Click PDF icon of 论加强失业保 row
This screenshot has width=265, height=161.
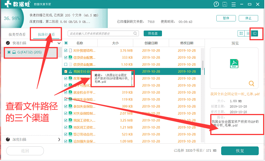[70, 141]
